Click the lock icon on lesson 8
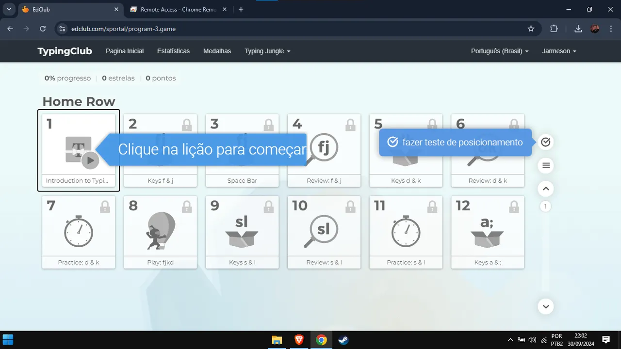This screenshot has width=621, height=349. tap(187, 207)
